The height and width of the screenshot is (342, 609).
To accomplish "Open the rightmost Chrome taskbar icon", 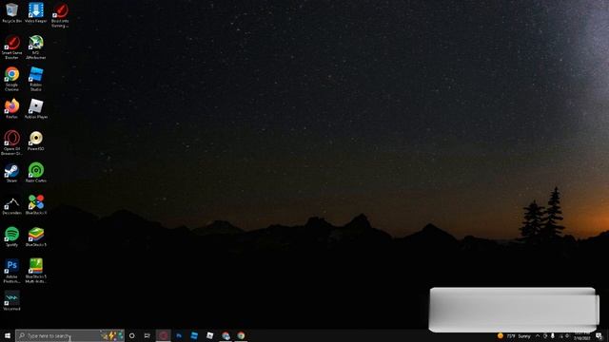I will [241, 335].
